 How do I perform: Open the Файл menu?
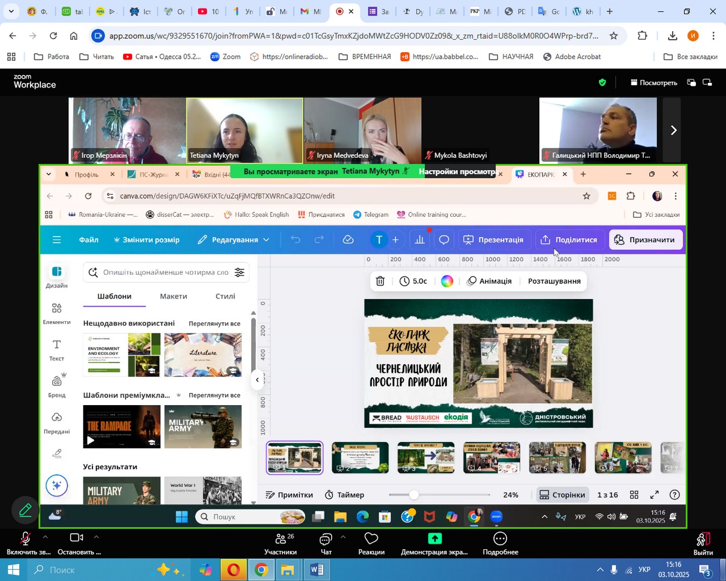click(x=89, y=240)
